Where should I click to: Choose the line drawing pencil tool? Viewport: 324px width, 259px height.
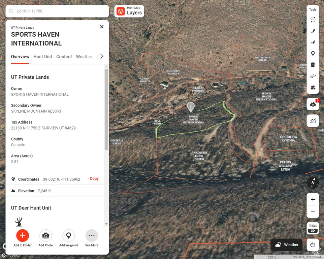point(313,31)
